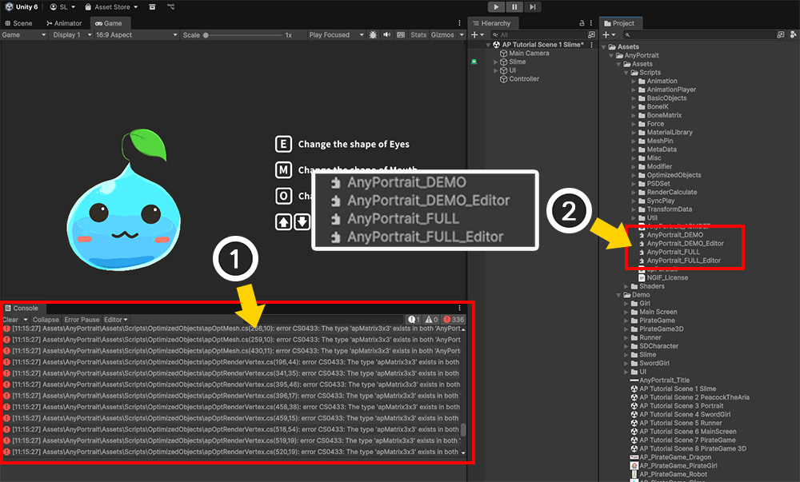Click the Hierarchy lock icon

[x=582, y=24]
